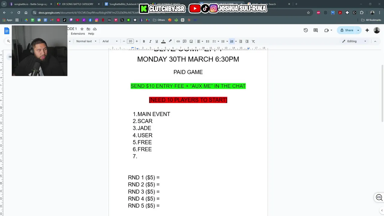
Task: Open the Chrome three-dot menu
Action: (380, 13)
